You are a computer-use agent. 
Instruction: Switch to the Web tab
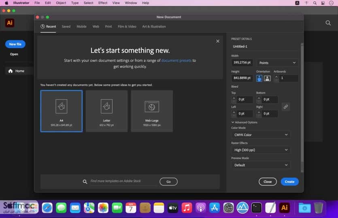pyautogui.click(x=96, y=27)
